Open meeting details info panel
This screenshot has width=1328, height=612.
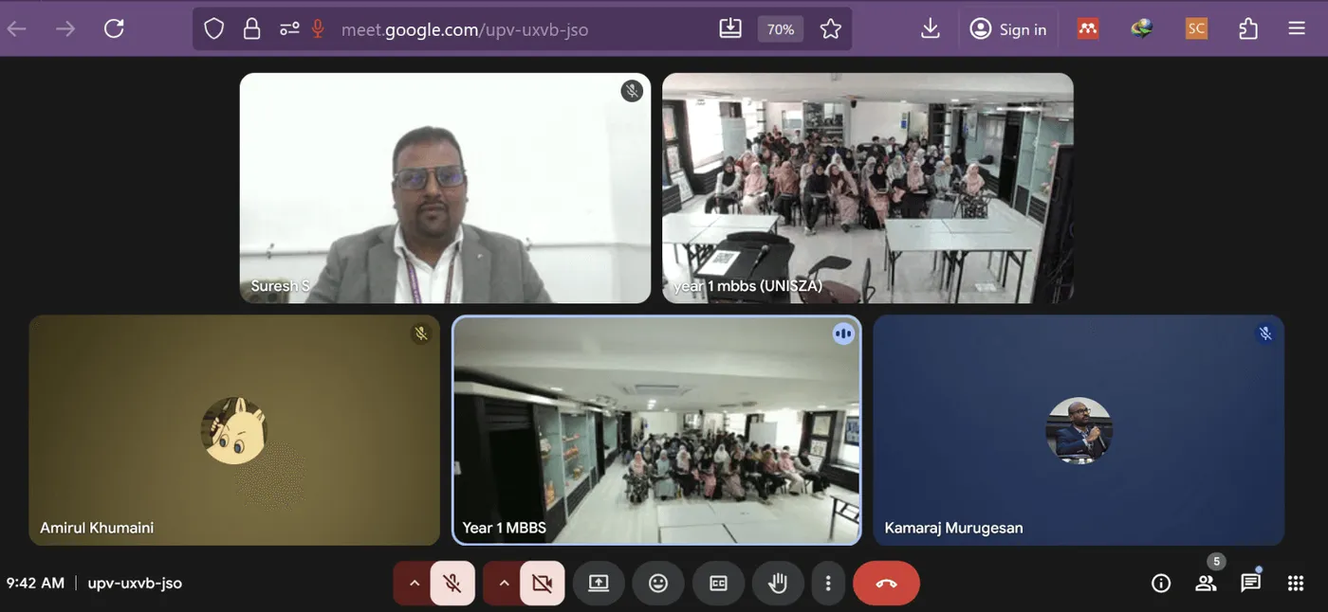pyautogui.click(x=1161, y=584)
